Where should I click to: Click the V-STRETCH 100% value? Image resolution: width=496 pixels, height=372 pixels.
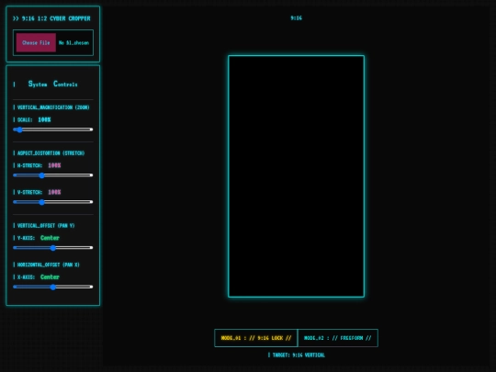(54, 192)
